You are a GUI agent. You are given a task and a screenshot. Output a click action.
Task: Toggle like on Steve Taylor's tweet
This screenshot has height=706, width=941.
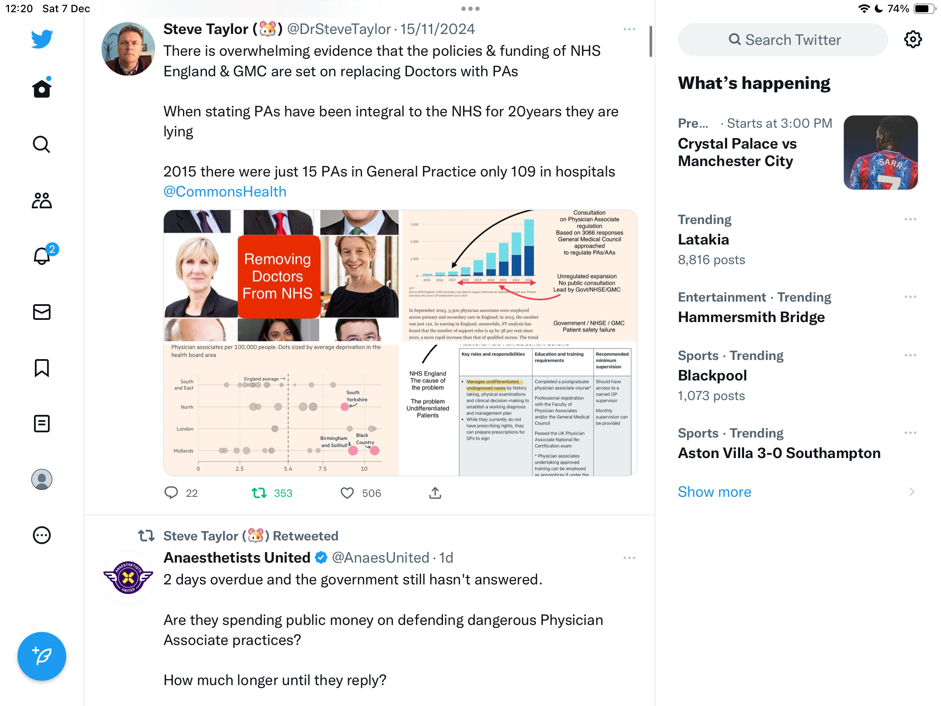[347, 493]
